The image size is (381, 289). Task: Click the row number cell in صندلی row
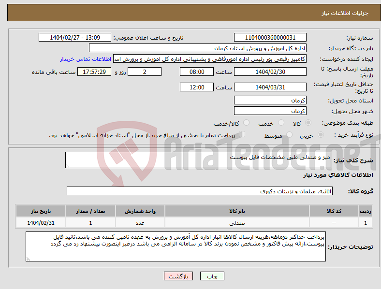(366, 223)
